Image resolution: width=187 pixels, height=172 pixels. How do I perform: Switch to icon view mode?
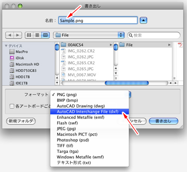tap(29, 35)
